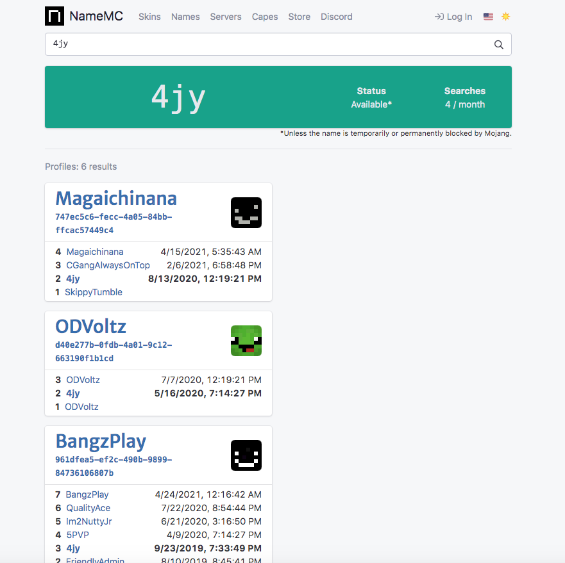The height and width of the screenshot is (563, 565).
Task: Click the Status Available* text
Action: point(371,97)
